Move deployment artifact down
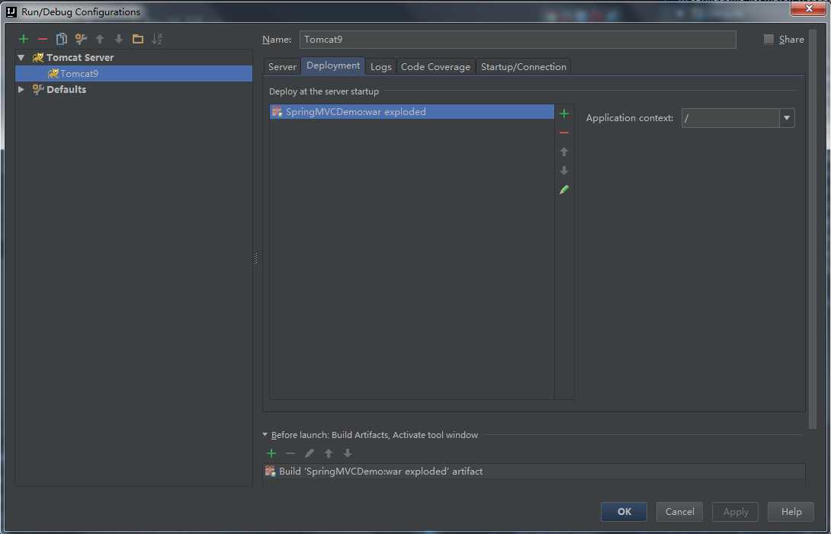This screenshot has height=534, width=831. tap(564, 171)
